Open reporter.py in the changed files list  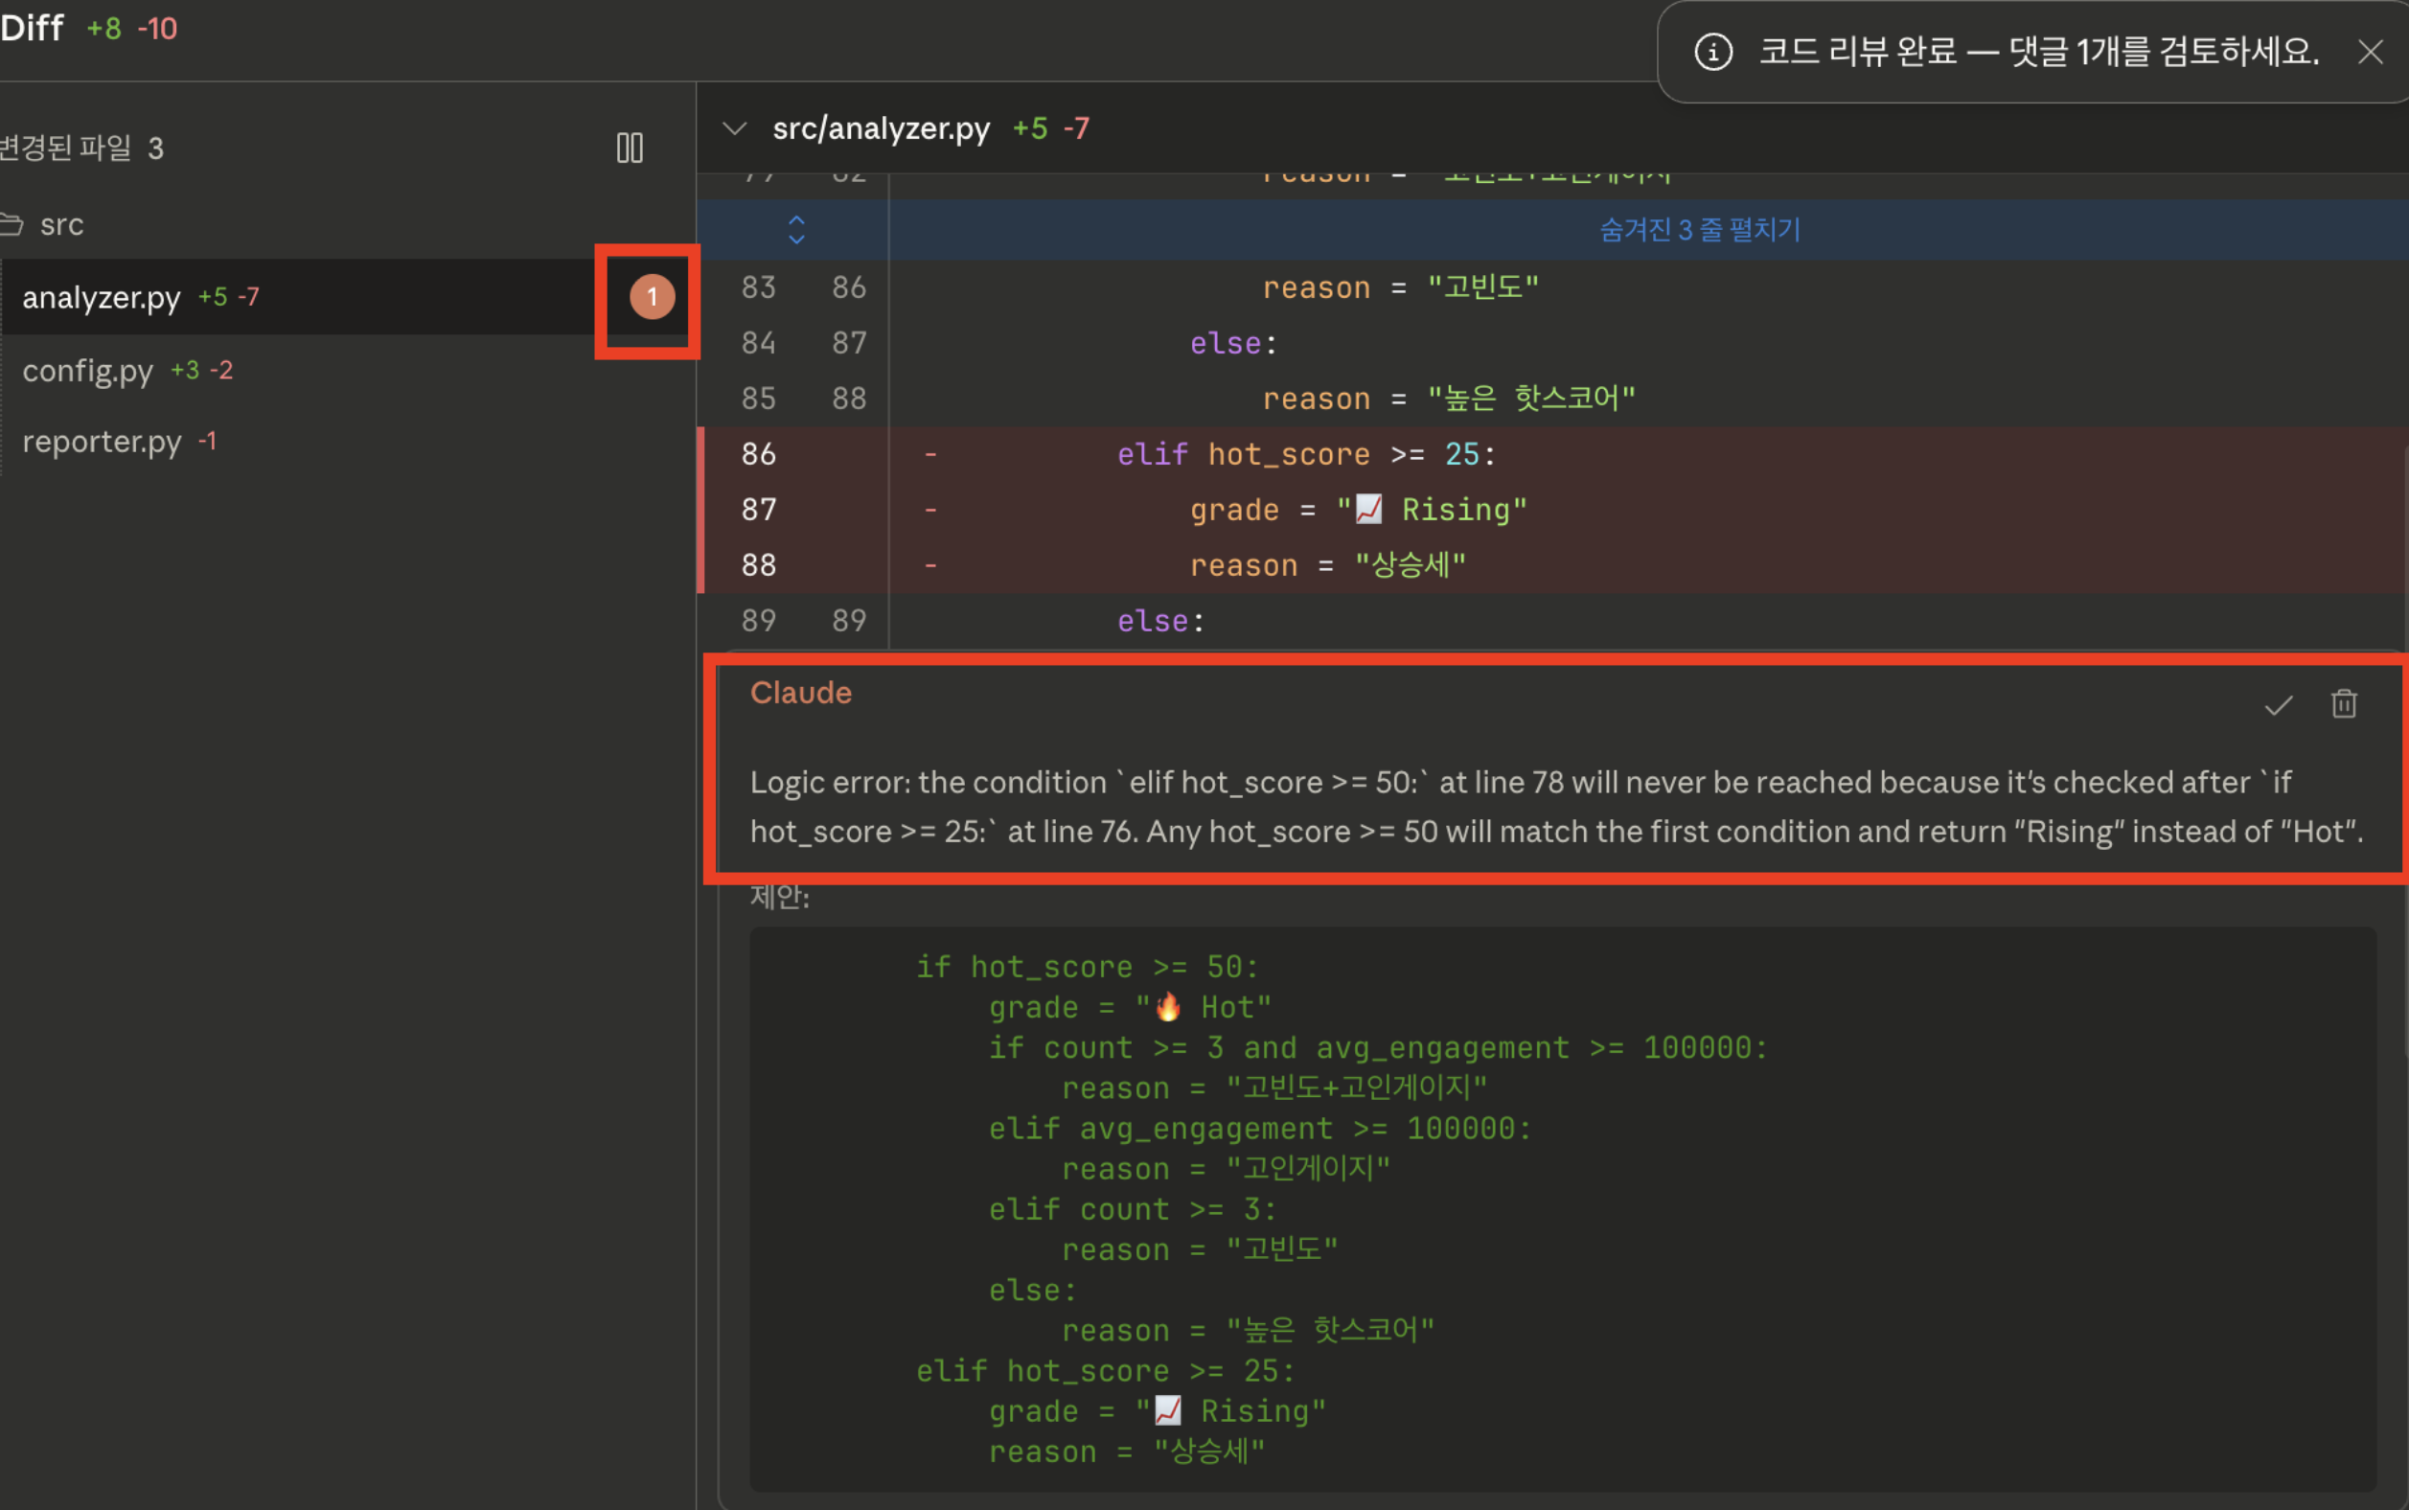[x=102, y=442]
